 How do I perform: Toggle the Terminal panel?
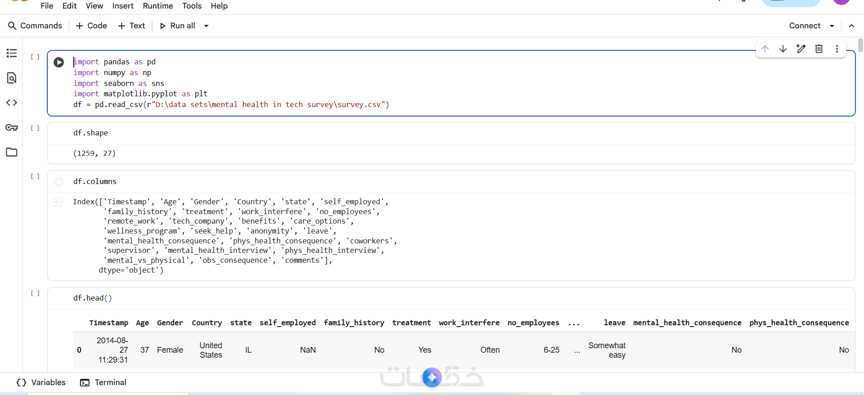click(x=103, y=382)
